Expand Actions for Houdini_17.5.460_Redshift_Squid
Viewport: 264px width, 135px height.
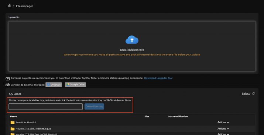click(x=223, y=129)
